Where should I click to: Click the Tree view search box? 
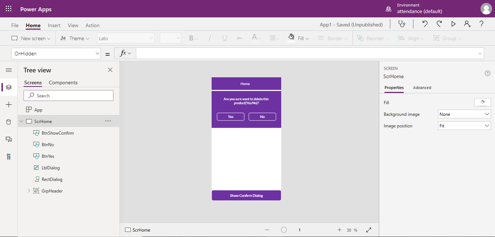point(68,95)
